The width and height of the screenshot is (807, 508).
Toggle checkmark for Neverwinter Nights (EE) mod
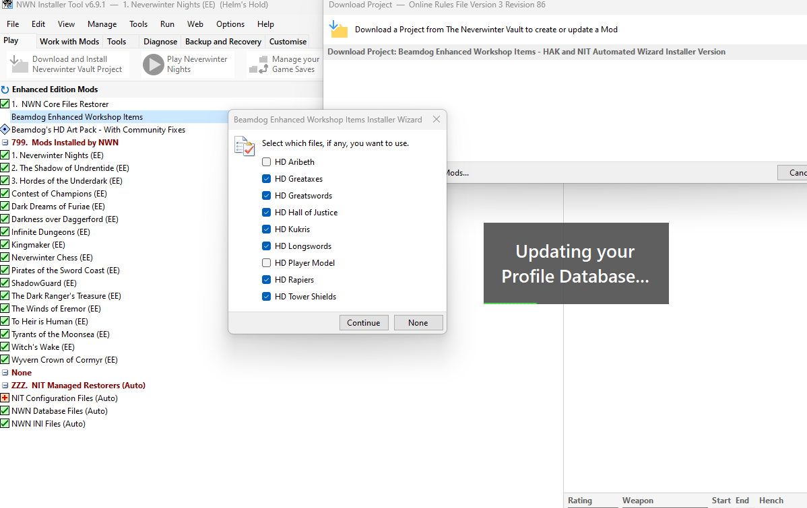coord(5,155)
